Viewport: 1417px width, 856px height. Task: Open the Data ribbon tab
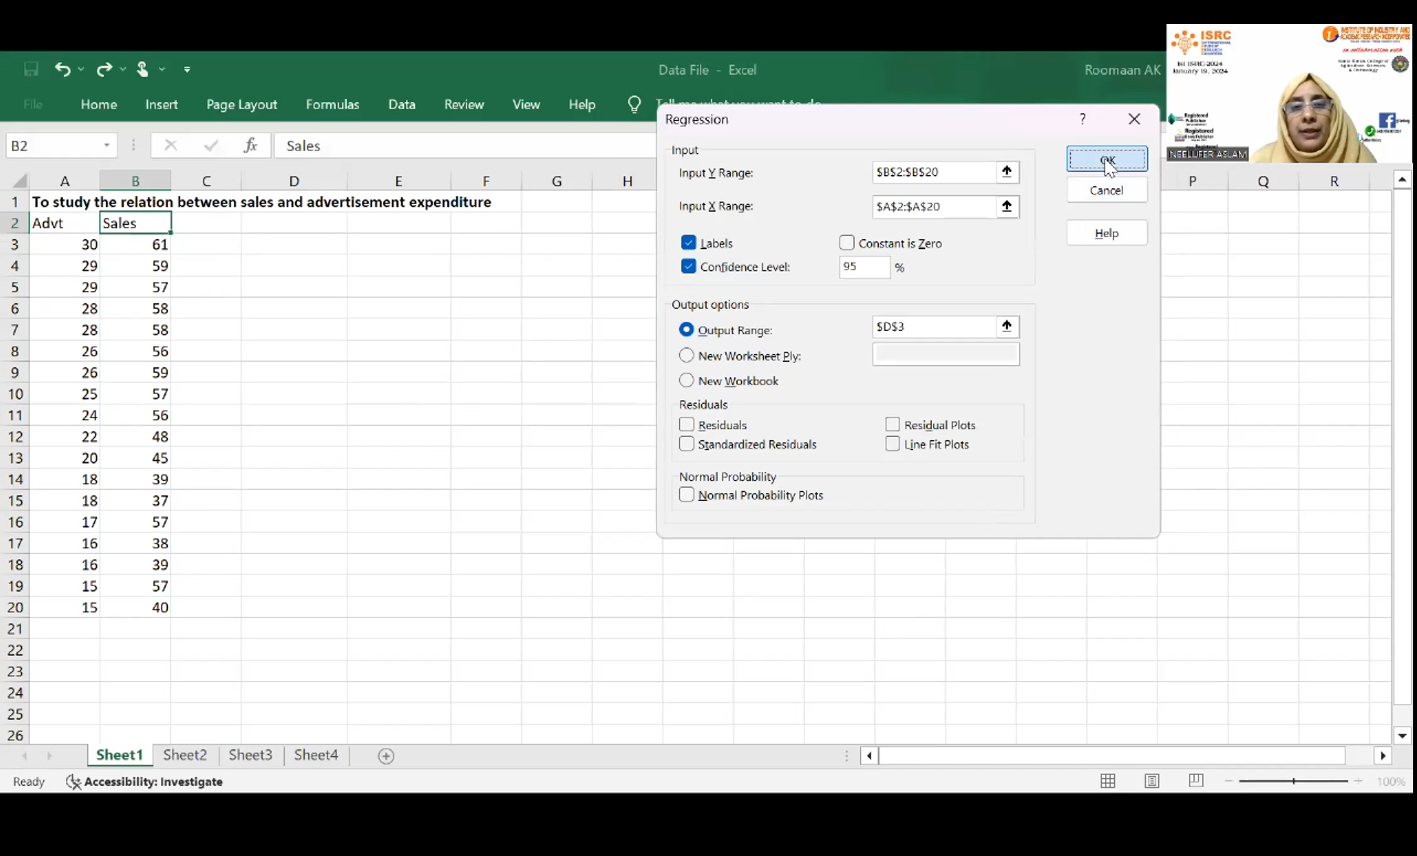click(x=401, y=104)
